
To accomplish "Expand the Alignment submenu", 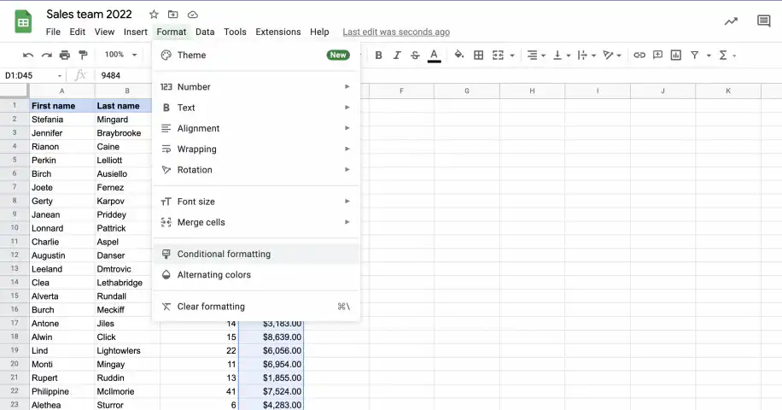I will pyautogui.click(x=256, y=128).
